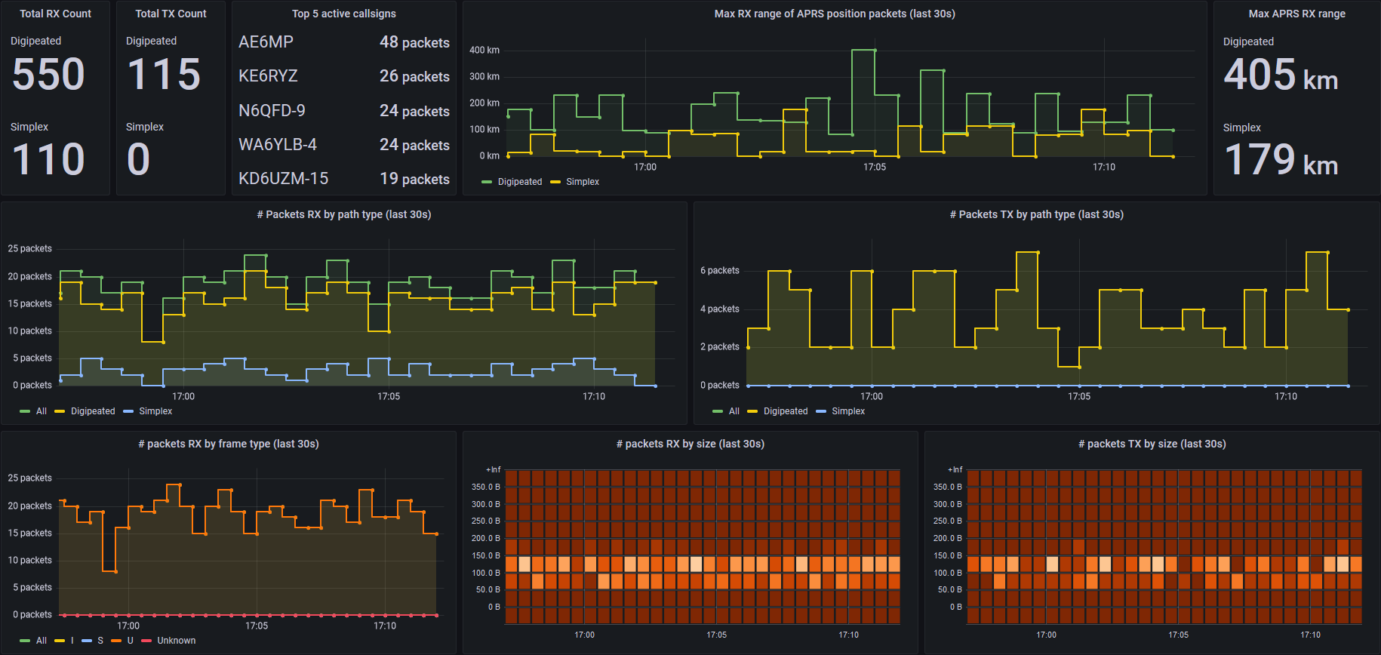Click the 0 Simplex TX count value

[x=138, y=160]
